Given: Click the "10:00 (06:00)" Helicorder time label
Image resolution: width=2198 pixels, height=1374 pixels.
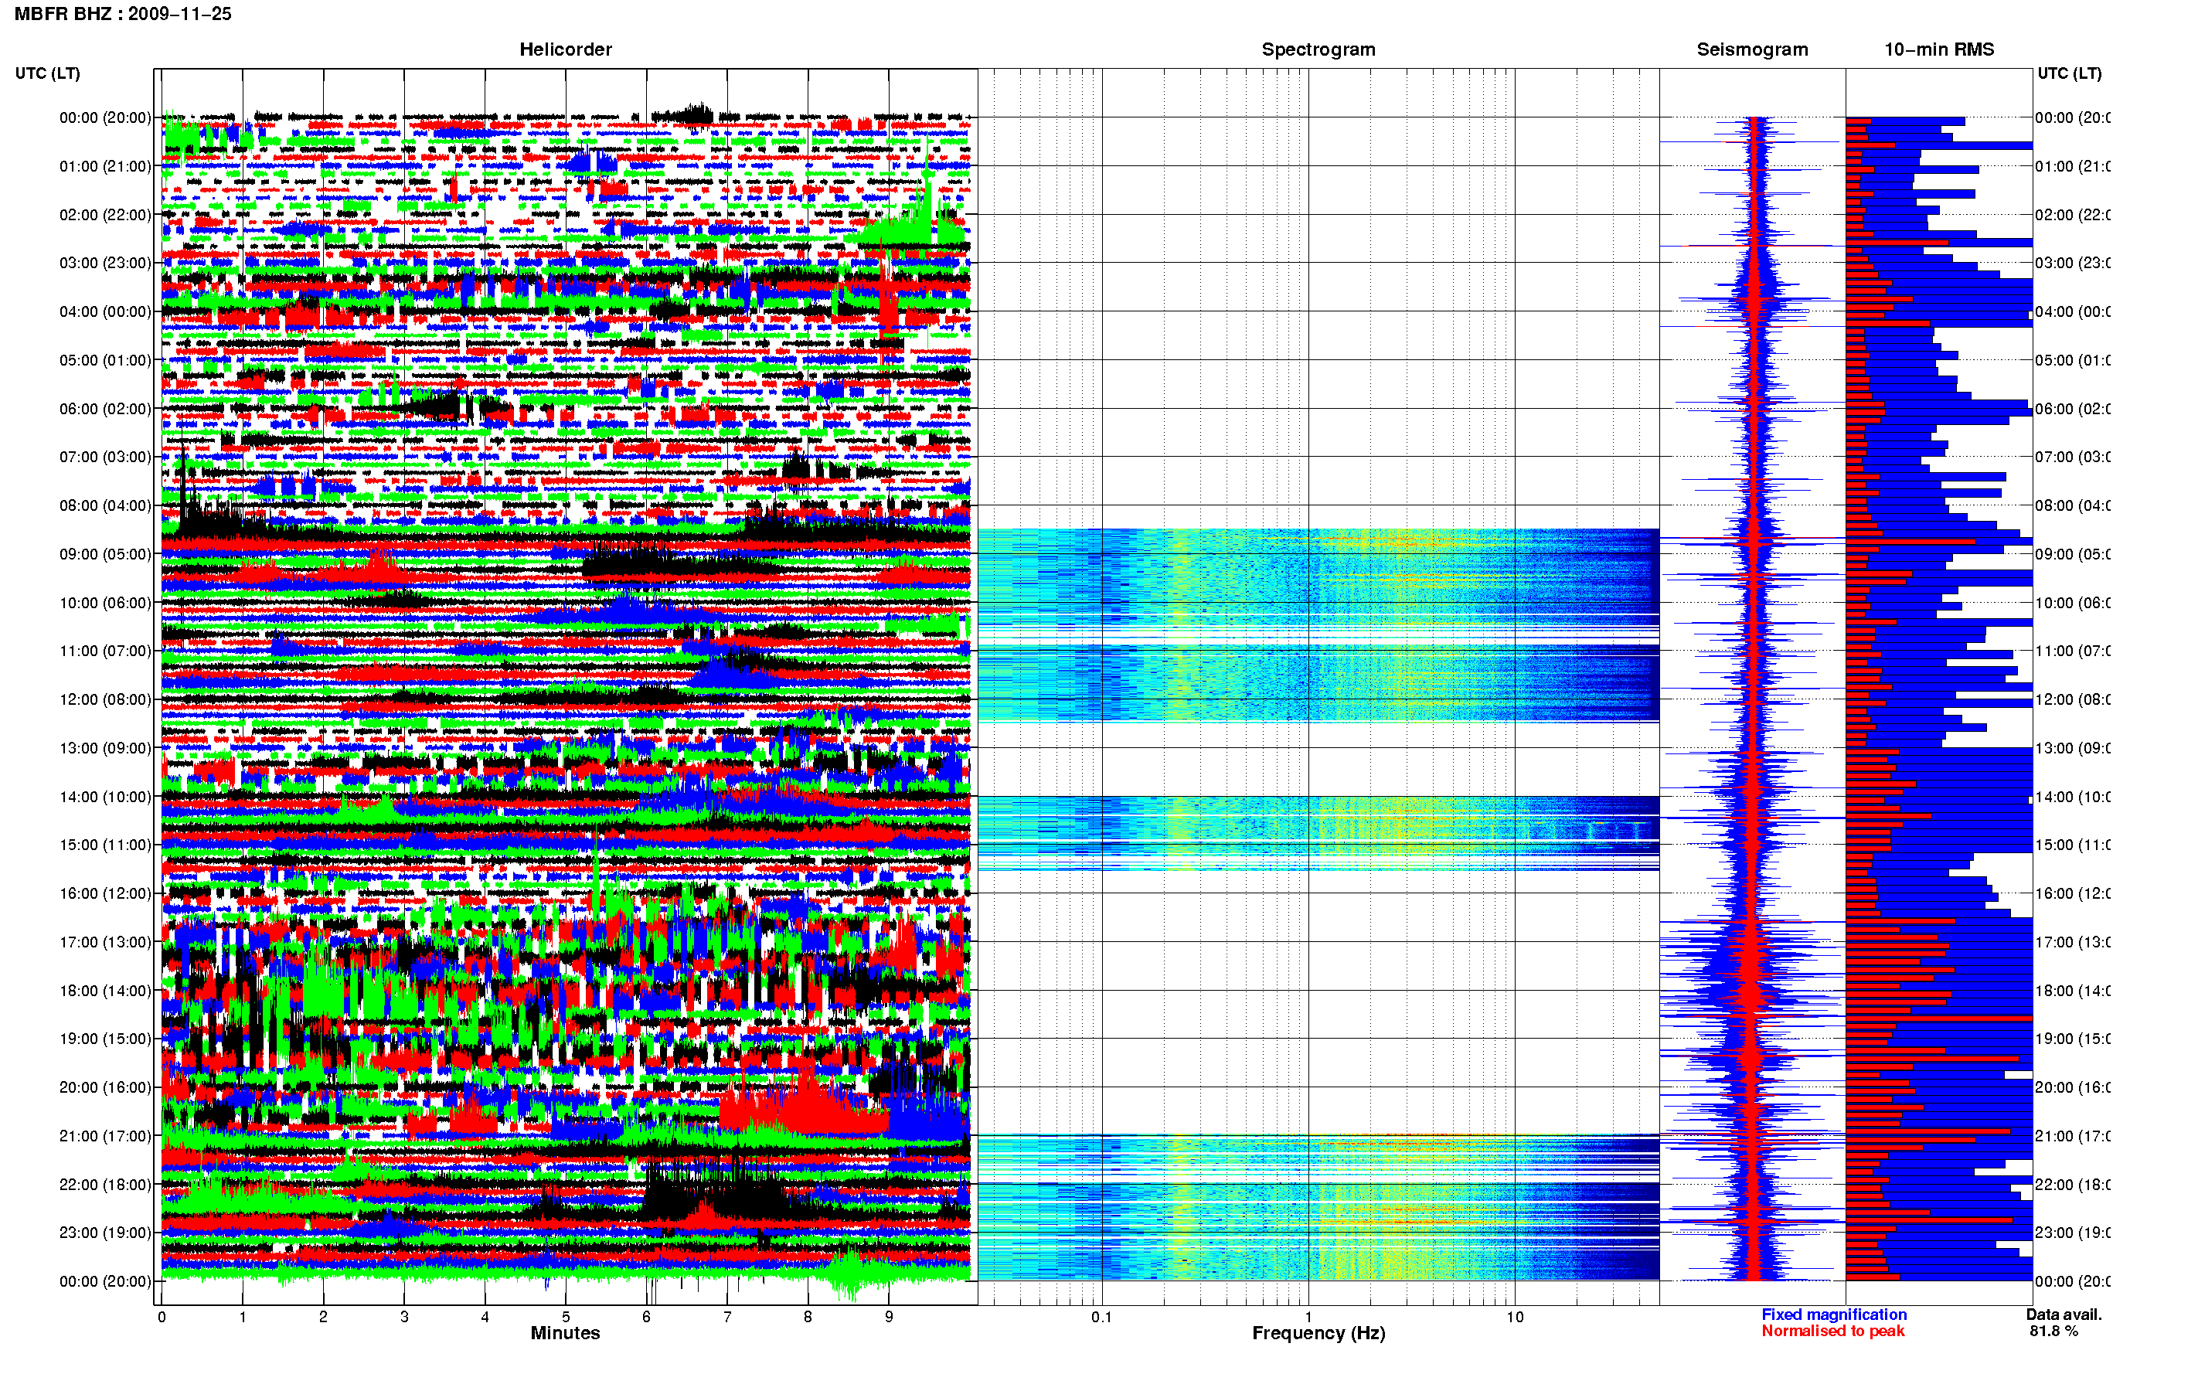Looking at the screenshot, I should (105, 603).
